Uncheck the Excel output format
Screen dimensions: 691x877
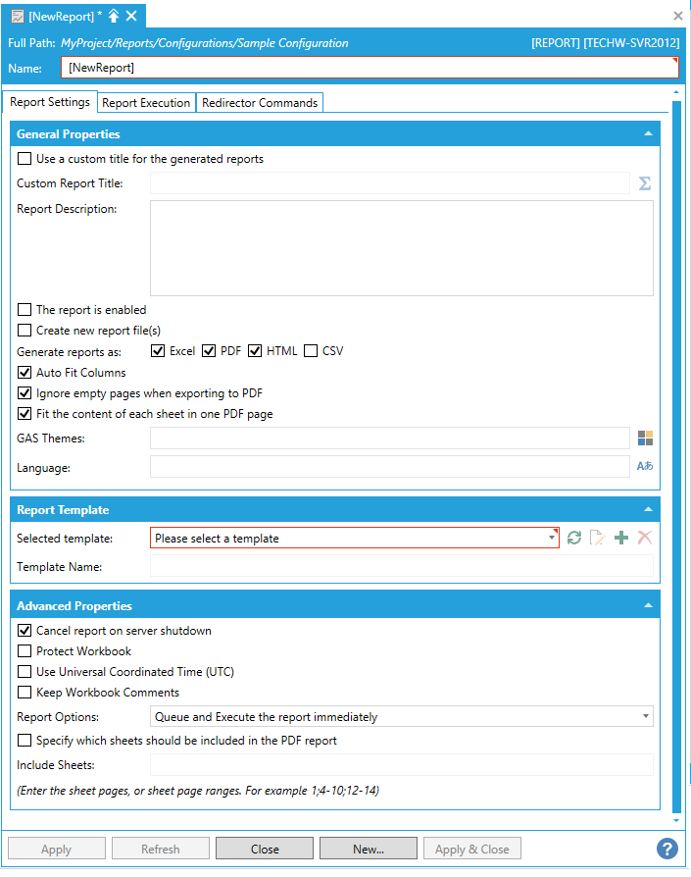(x=158, y=351)
